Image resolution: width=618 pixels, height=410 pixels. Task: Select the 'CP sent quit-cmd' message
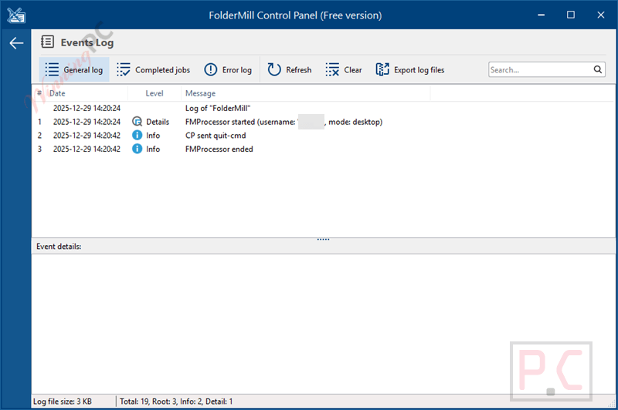pos(216,136)
